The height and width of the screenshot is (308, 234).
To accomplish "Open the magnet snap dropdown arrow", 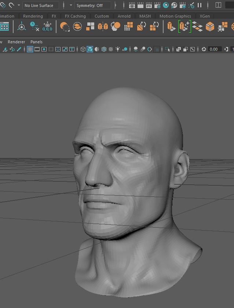I will point(19,6).
